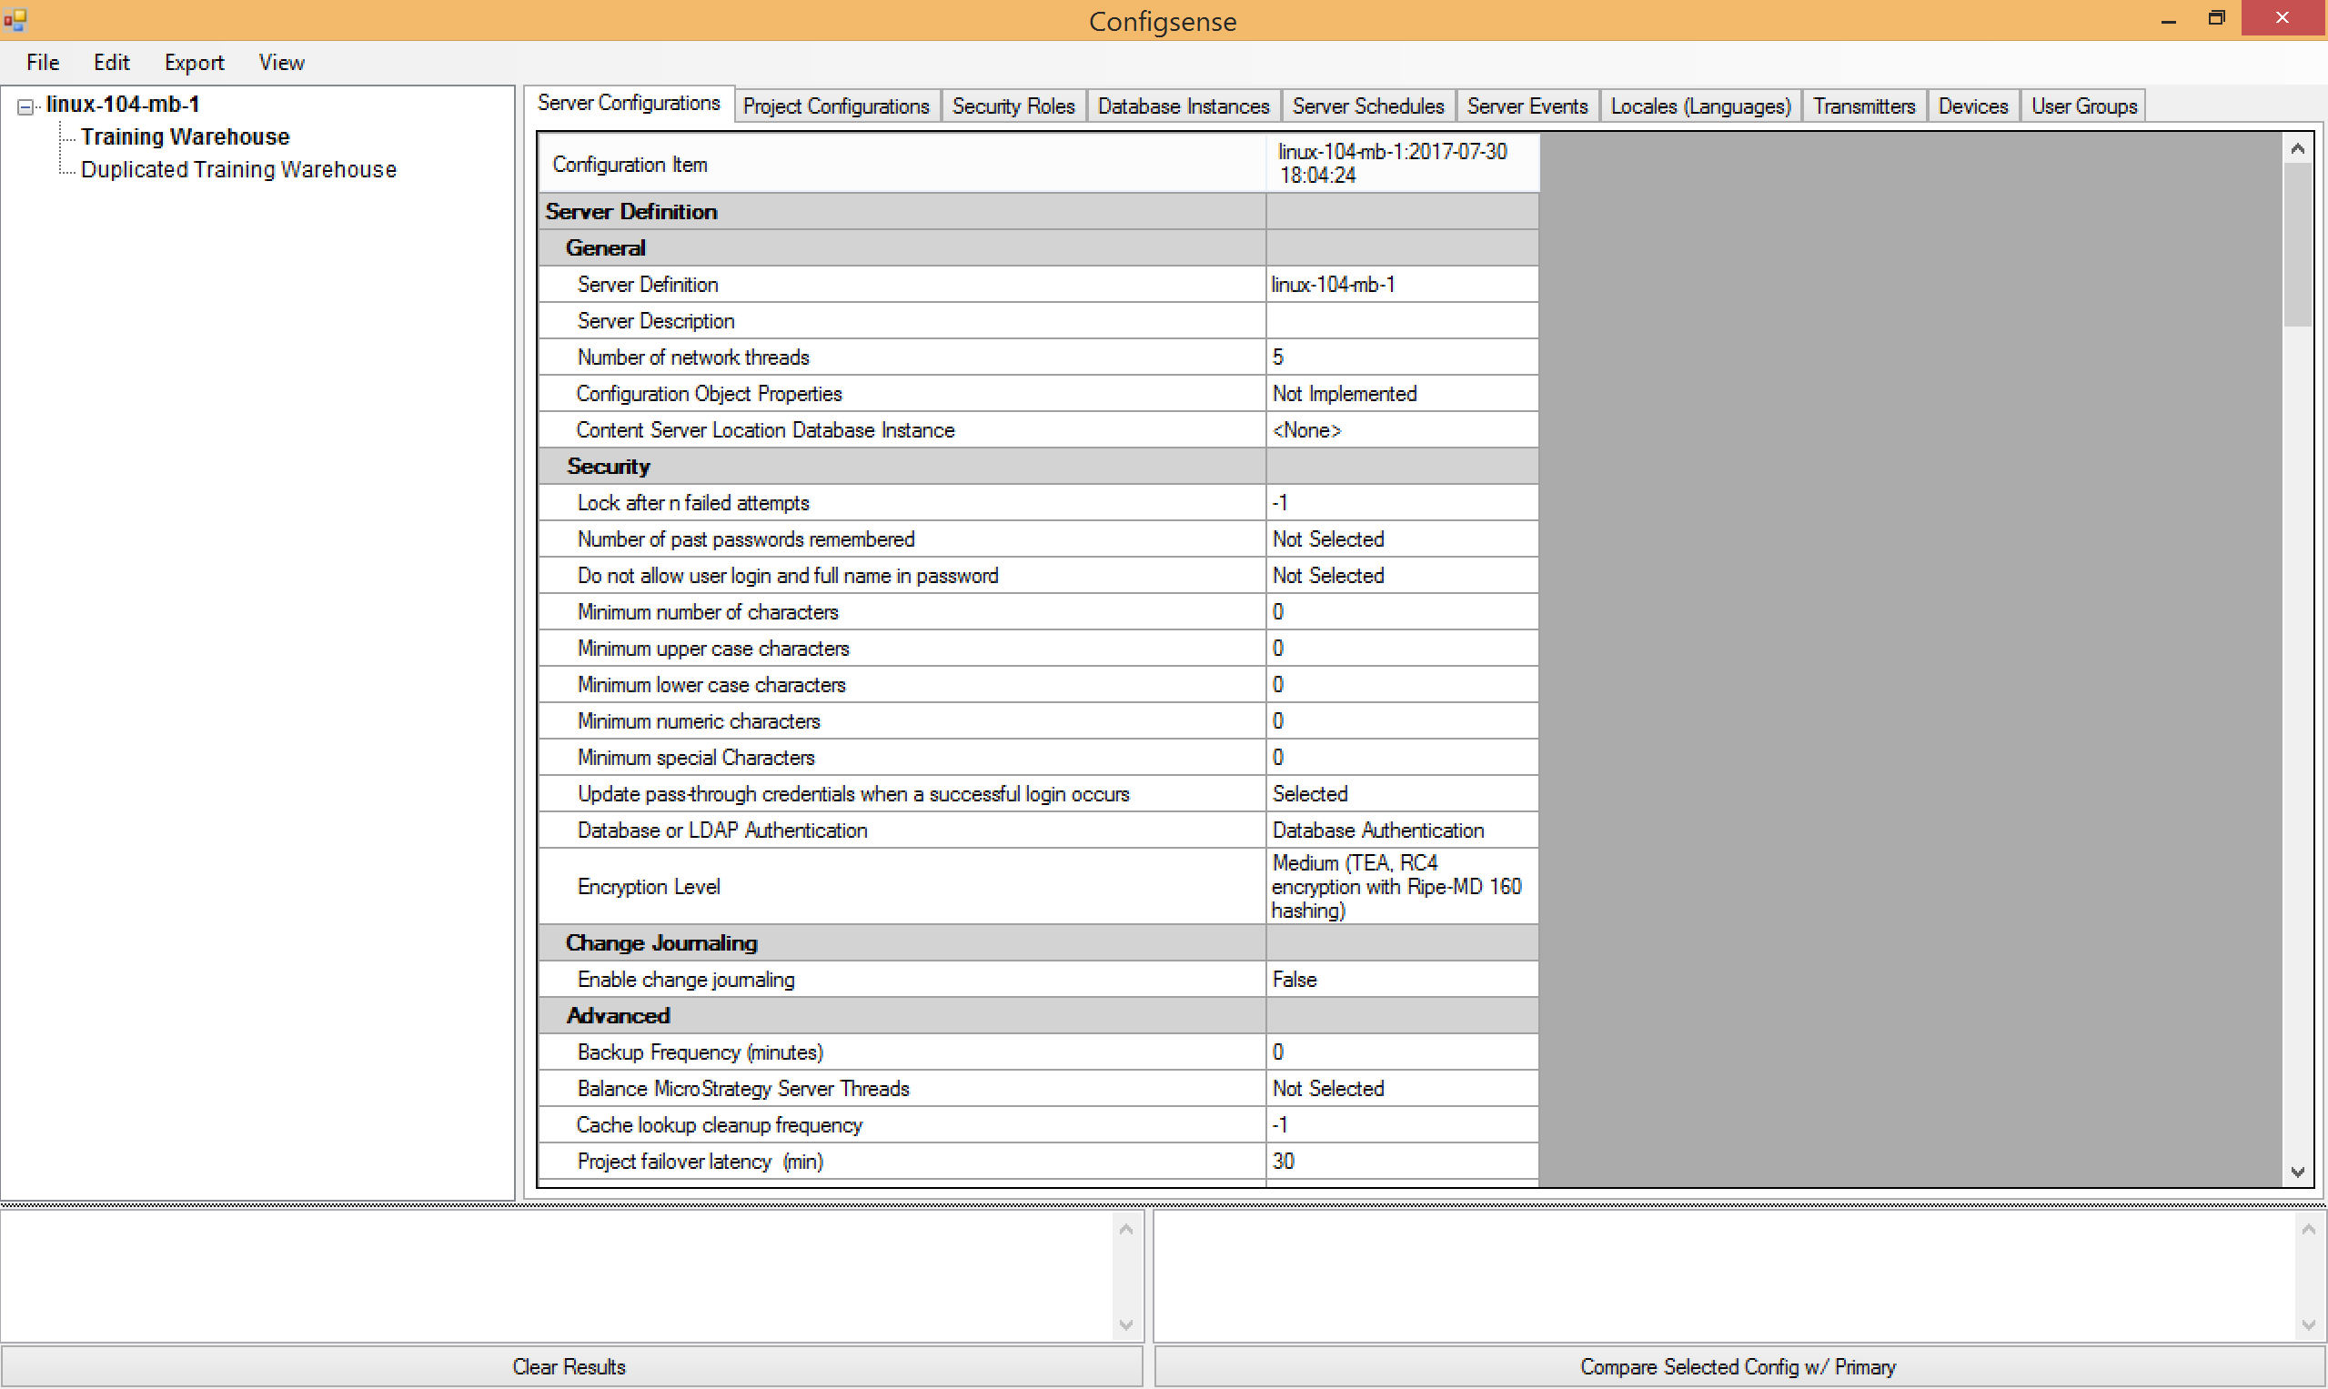Switch to the User Groups tab
Image resolution: width=2328 pixels, height=1389 pixels.
[2082, 106]
